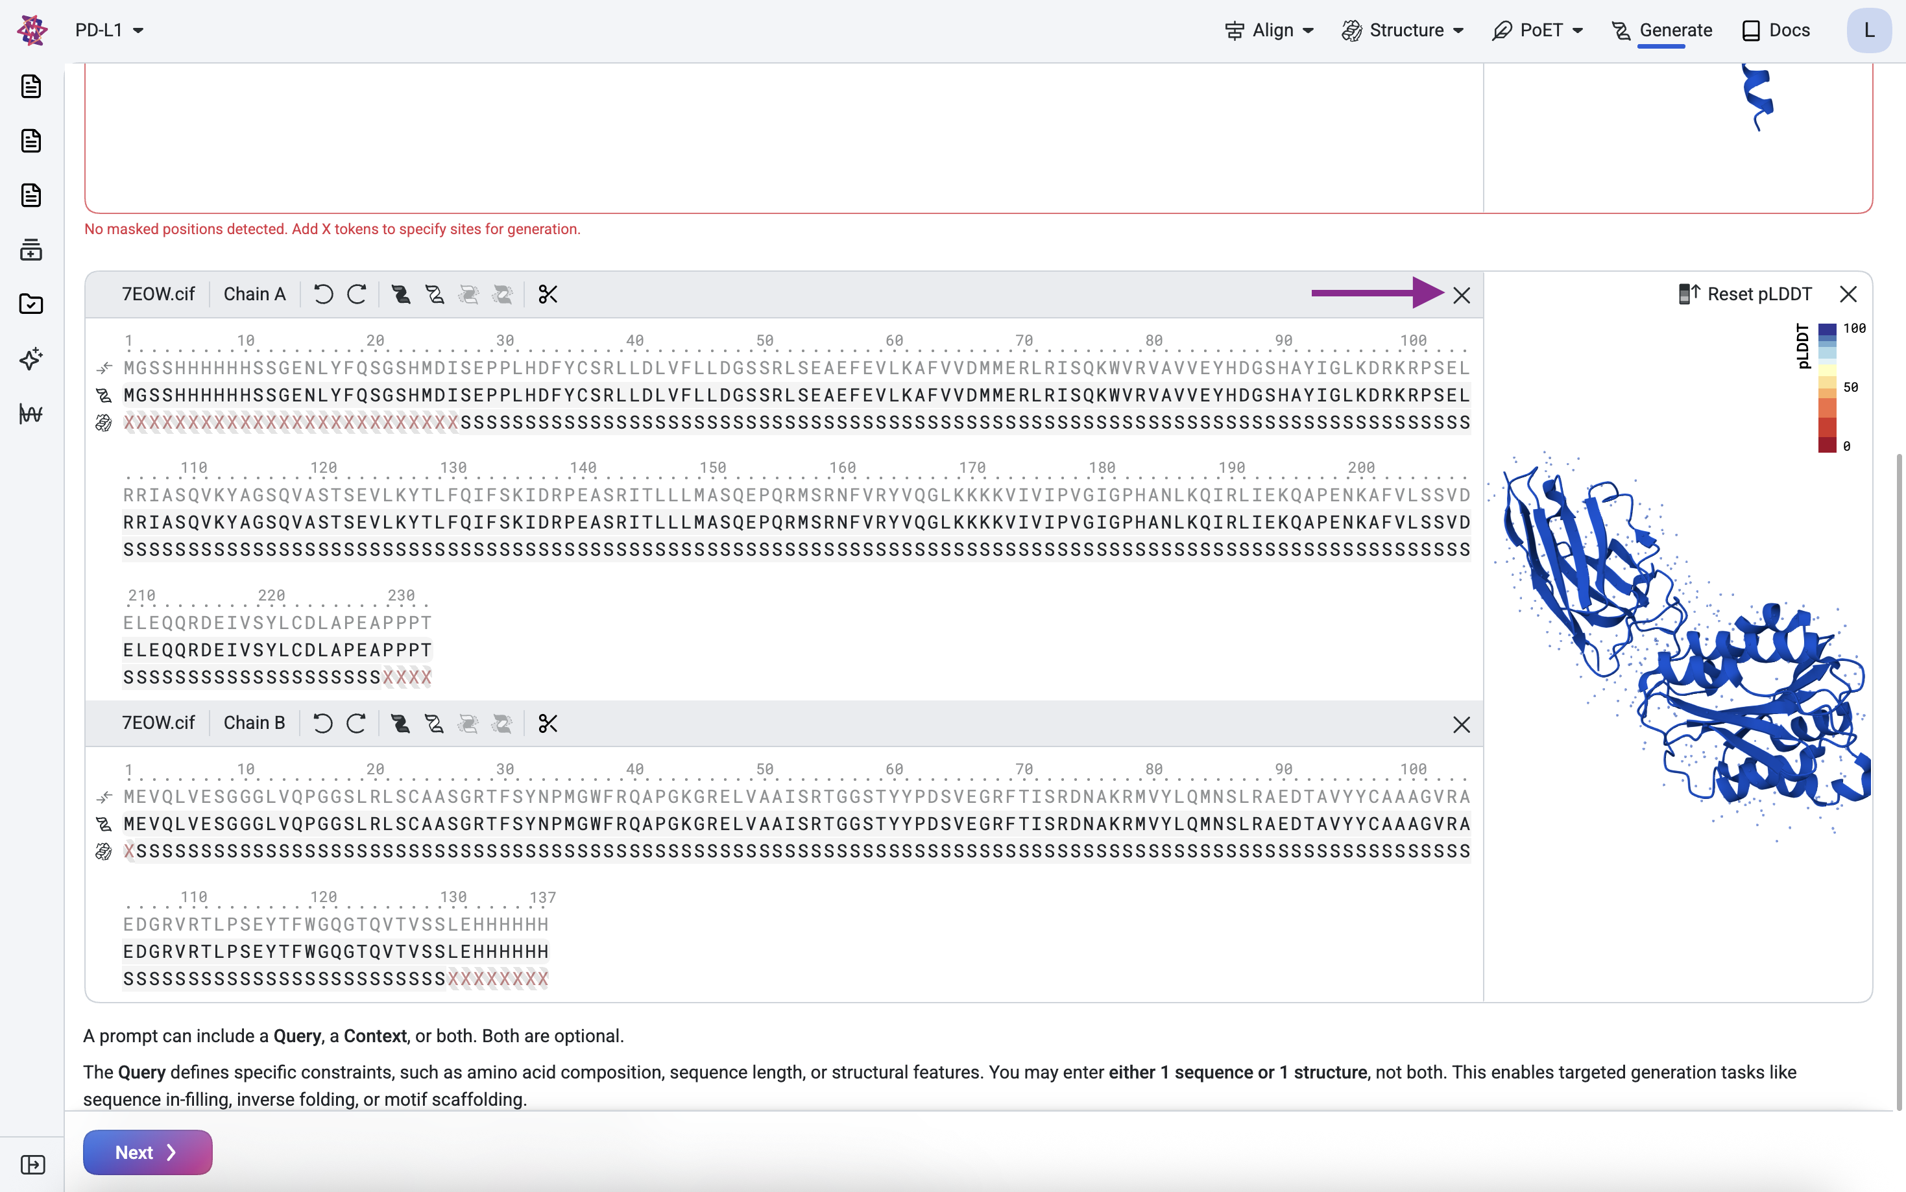Open the Structure menu
1906x1192 pixels.
(x=1403, y=30)
